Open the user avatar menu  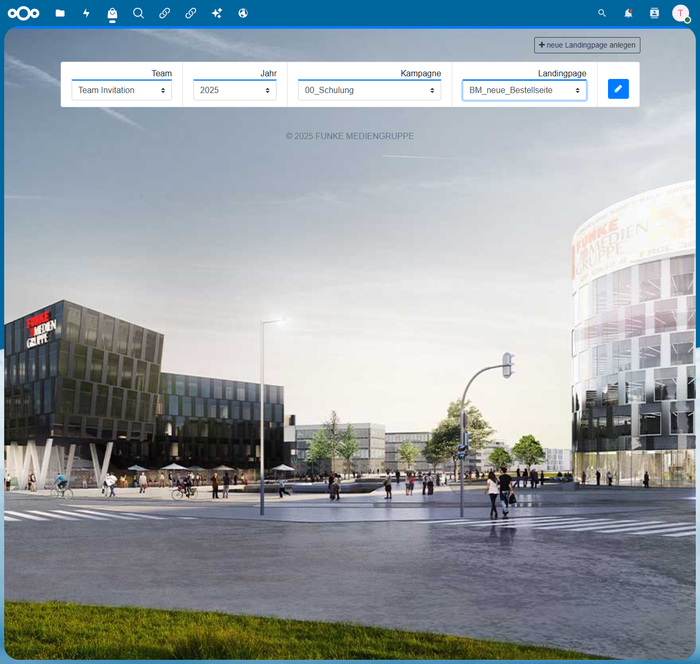pyautogui.click(x=681, y=13)
